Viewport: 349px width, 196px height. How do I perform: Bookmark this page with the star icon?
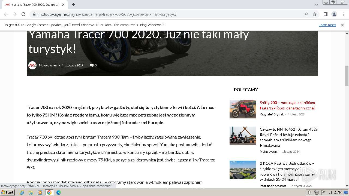click(x=315, y=14)
